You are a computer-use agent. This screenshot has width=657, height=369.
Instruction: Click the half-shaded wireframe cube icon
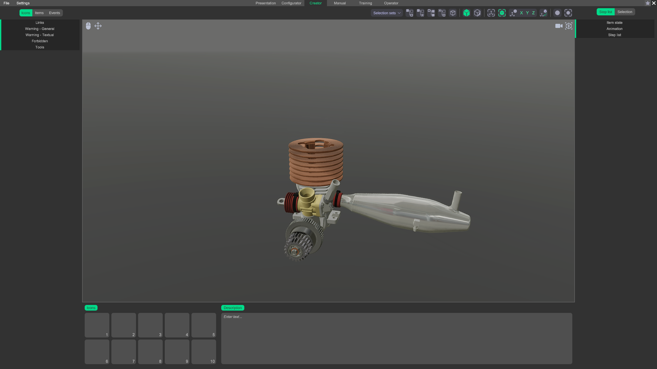[477, 13]
